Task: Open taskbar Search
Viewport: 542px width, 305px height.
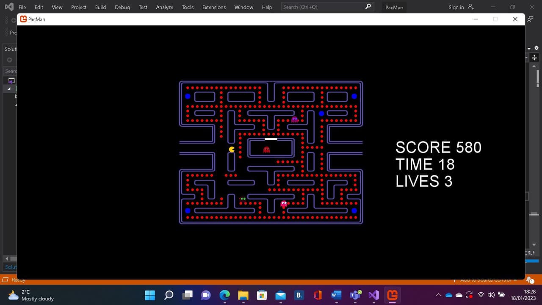Action: 169,295
